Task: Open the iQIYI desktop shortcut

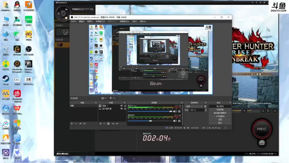Action: [29, 21]
